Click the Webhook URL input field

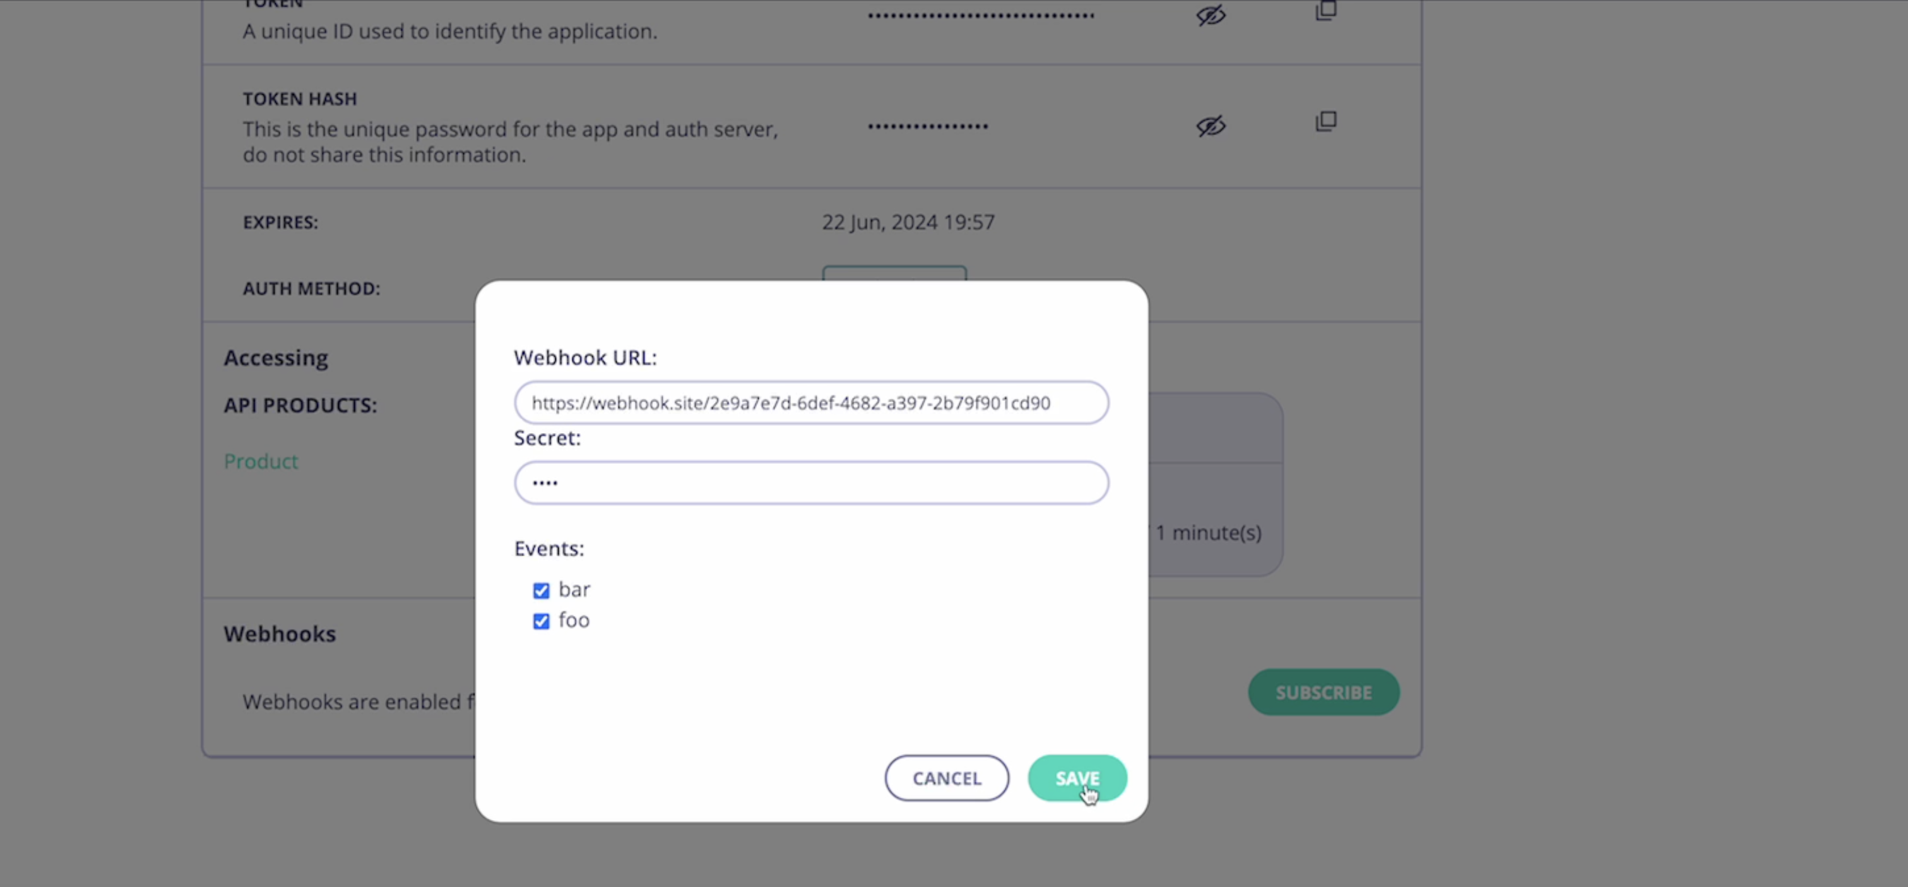(x=810, y=402)
